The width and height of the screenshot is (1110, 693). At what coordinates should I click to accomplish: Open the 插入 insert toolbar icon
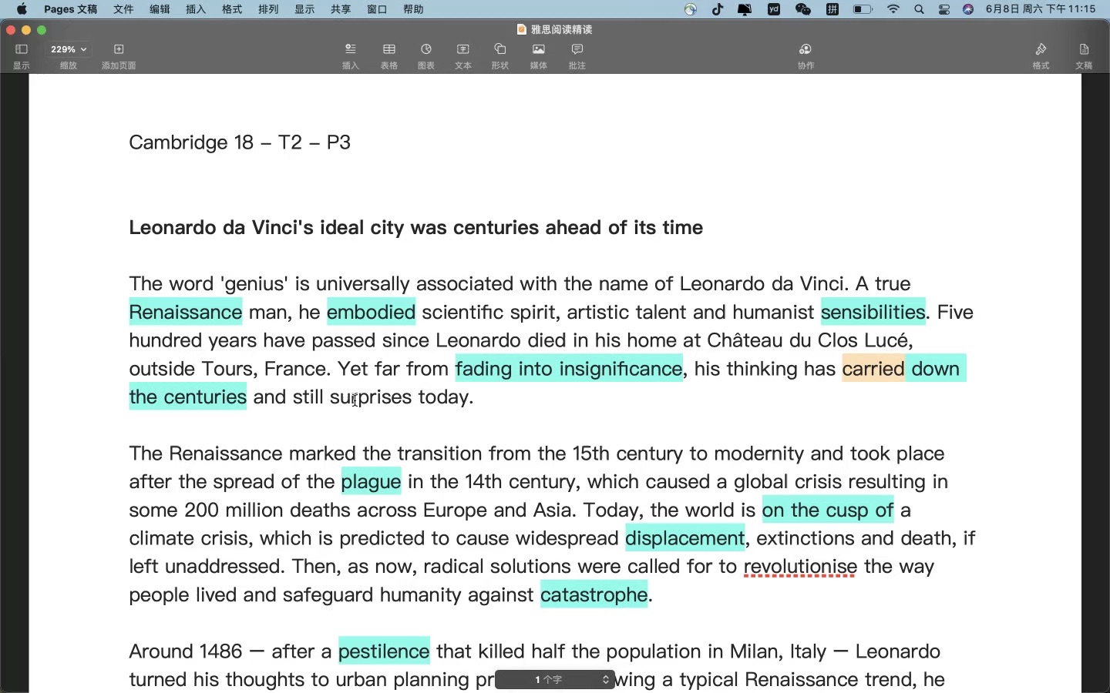click(351, 49)
